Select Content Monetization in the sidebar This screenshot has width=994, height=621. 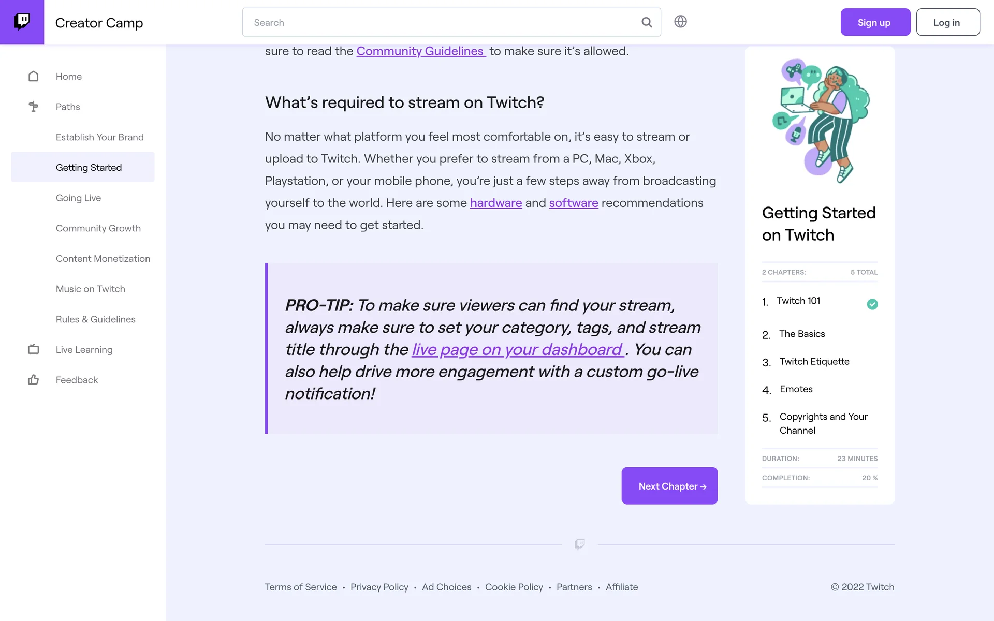[103, 259]
